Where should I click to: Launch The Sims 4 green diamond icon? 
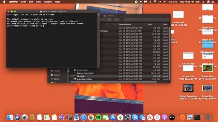click(120, 118)
